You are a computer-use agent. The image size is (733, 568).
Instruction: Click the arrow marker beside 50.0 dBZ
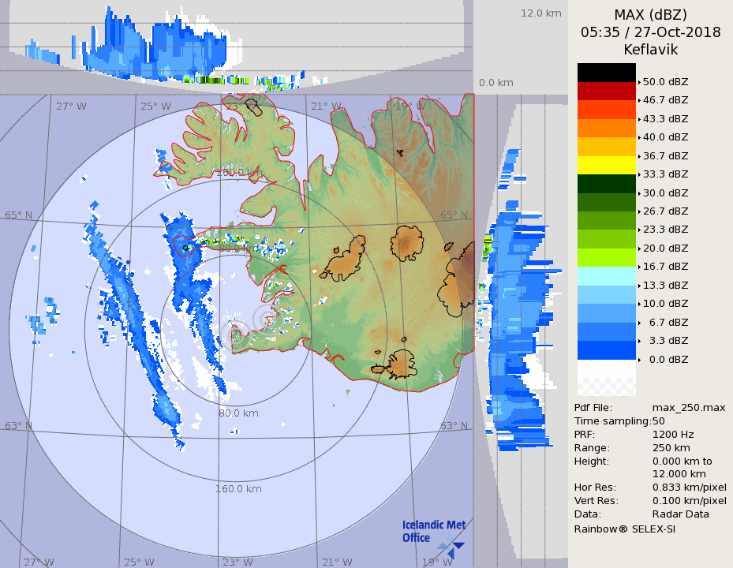click(639, 81)
